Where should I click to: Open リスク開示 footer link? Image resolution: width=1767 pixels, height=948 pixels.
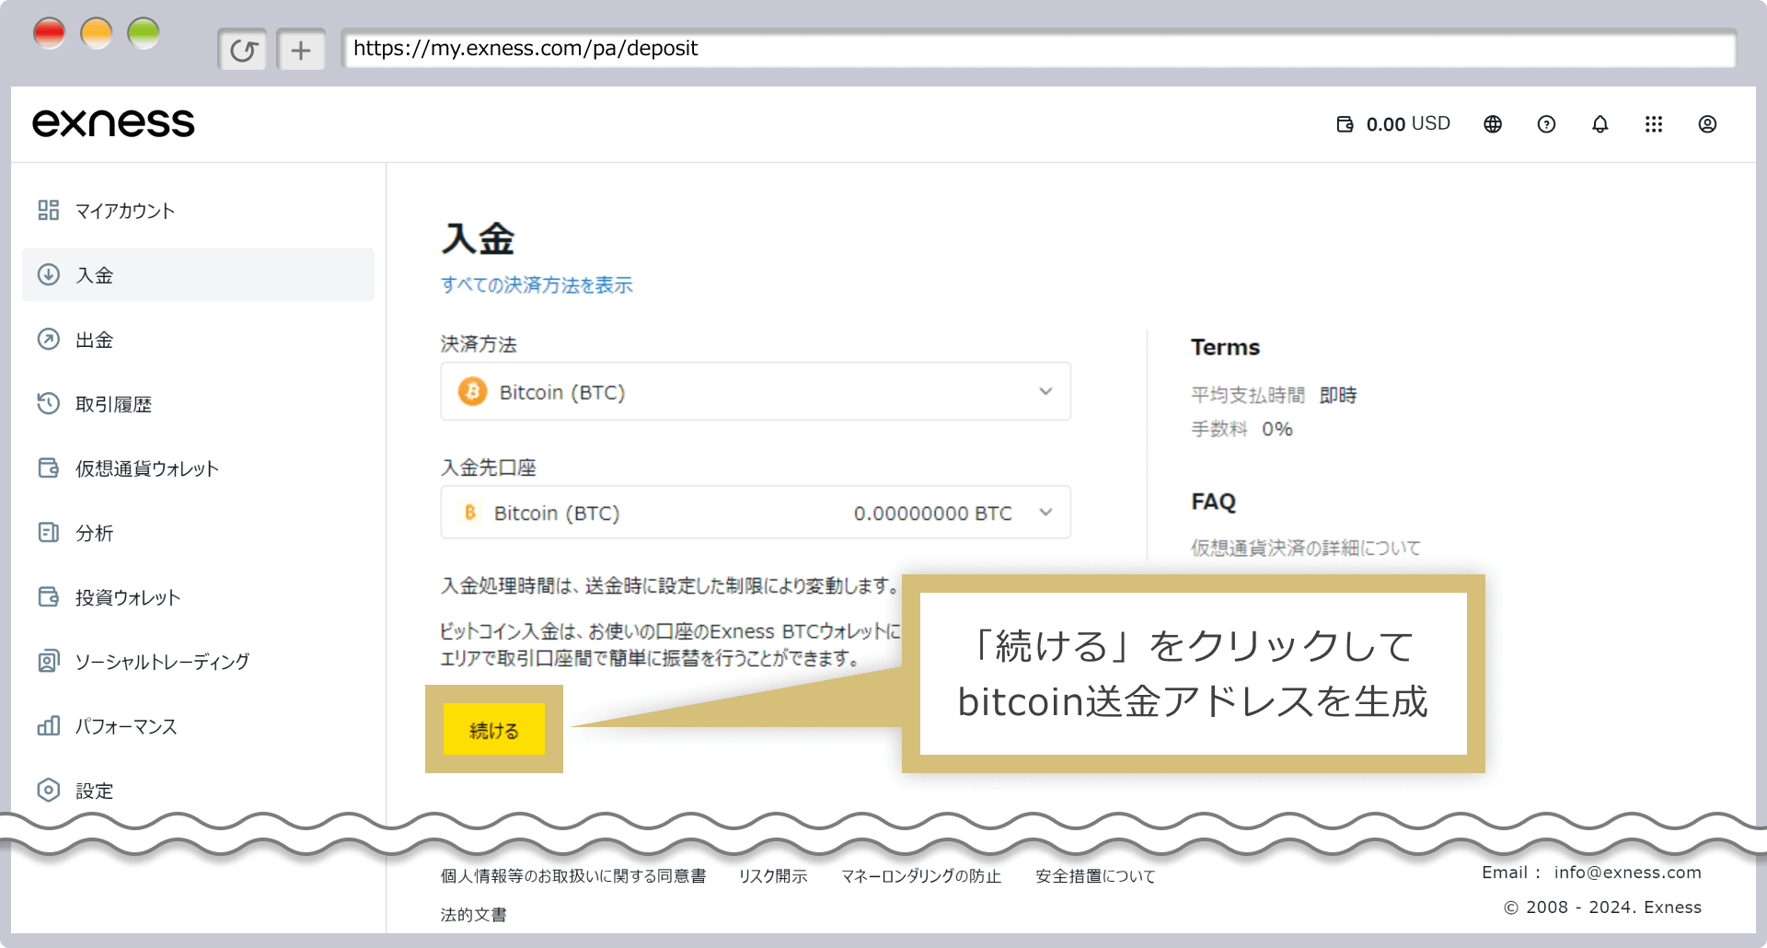(x=773, y=875)
